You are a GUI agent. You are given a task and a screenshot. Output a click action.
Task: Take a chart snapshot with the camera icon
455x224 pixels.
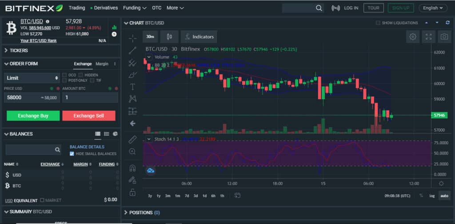coord(444,37)
